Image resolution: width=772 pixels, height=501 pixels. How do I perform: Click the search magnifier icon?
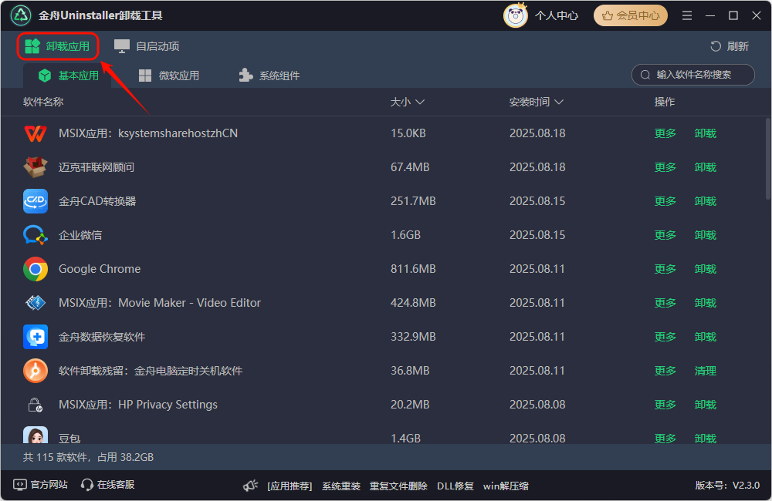pos(645,75)
